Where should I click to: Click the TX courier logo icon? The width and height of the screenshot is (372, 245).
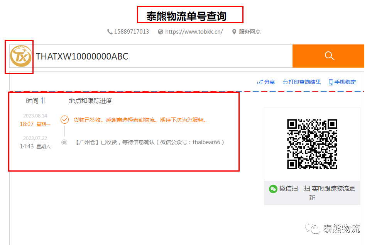click(x=21, y=56)
